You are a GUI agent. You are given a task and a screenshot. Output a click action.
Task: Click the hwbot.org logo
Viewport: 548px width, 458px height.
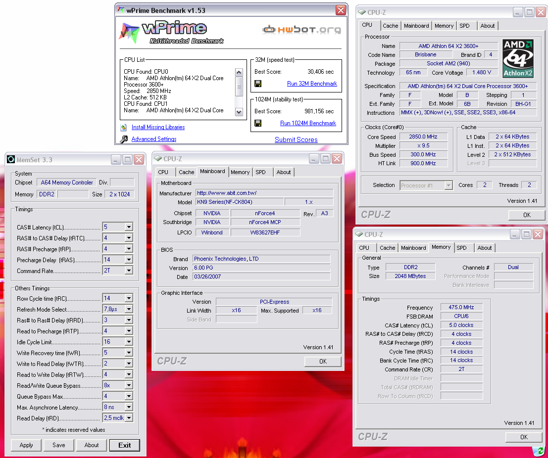[x=302, y=29]
